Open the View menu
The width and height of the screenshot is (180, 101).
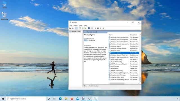pyautogui.click(x=81, y=26)
